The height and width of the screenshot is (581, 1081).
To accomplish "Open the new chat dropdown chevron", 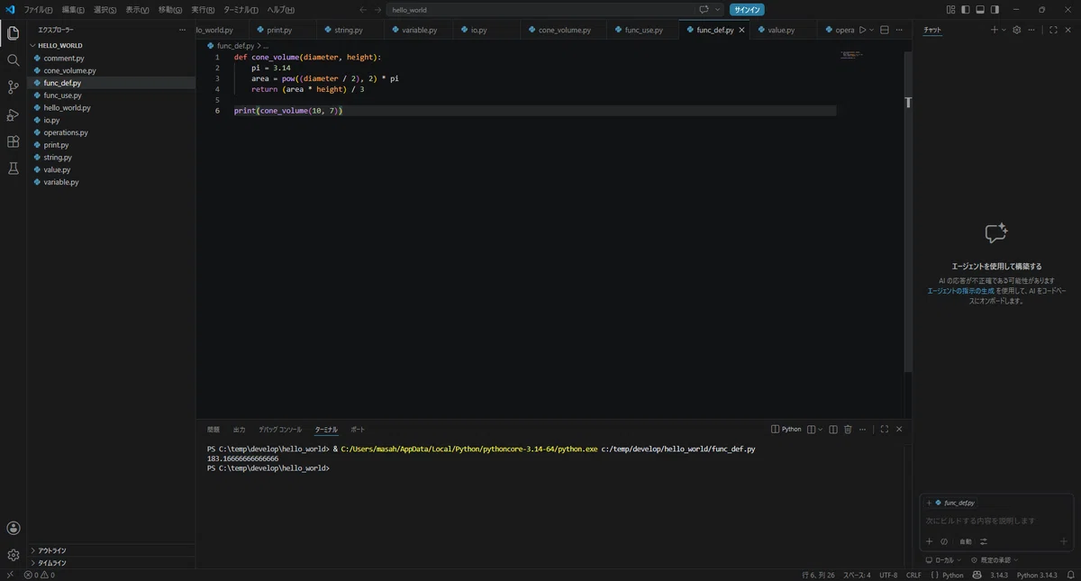I will [x=1004, y=30].
